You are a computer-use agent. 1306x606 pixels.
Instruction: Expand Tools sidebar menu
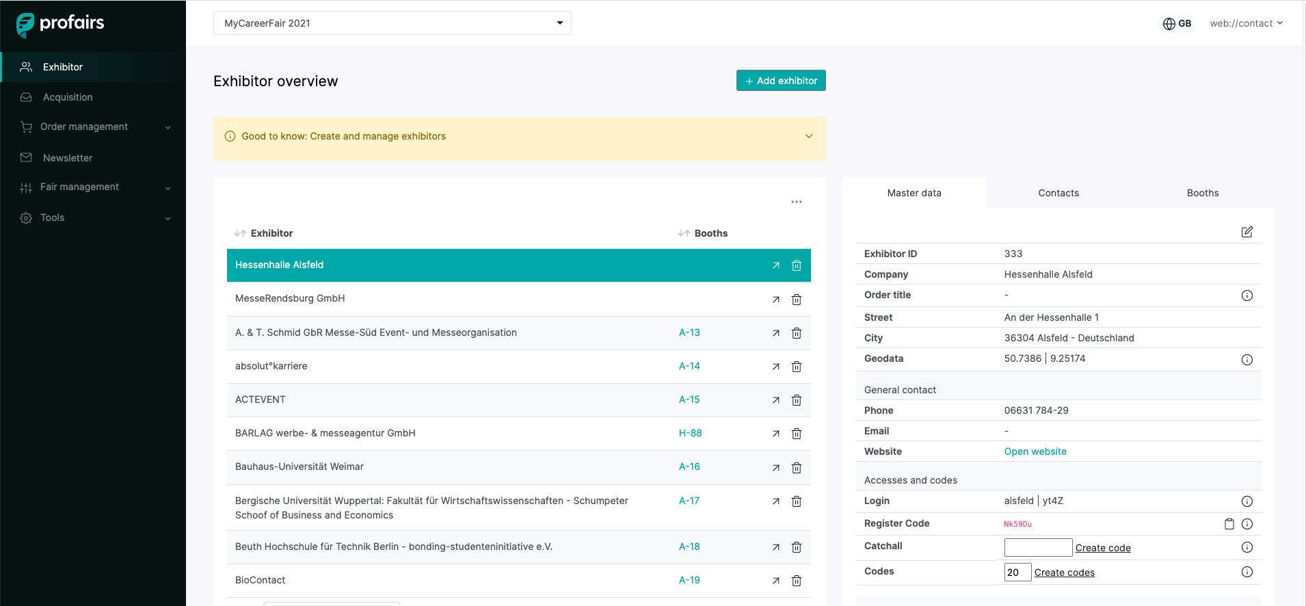click(93, 218)
